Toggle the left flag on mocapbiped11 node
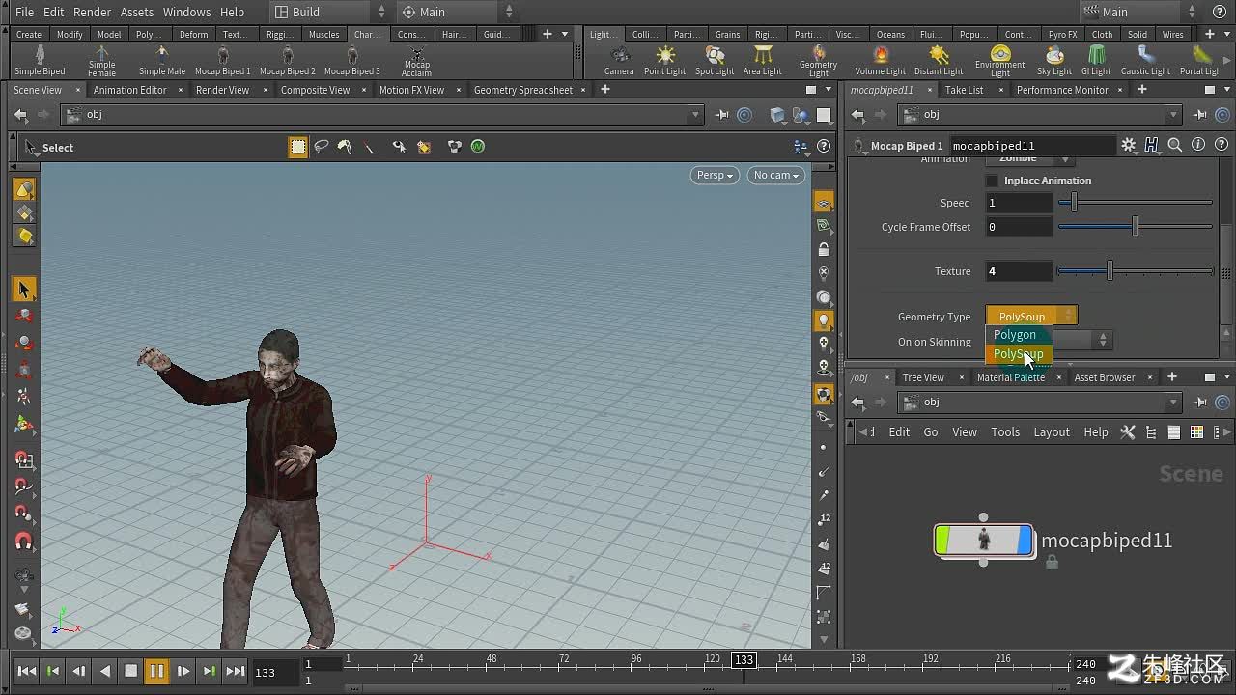The width and height of the screenshot is (1236, 695). click(x=942, y=541)
